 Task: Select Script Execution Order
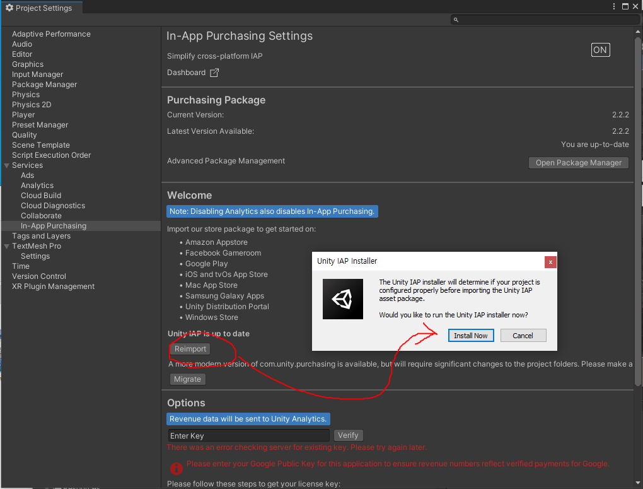coord(51,155)
